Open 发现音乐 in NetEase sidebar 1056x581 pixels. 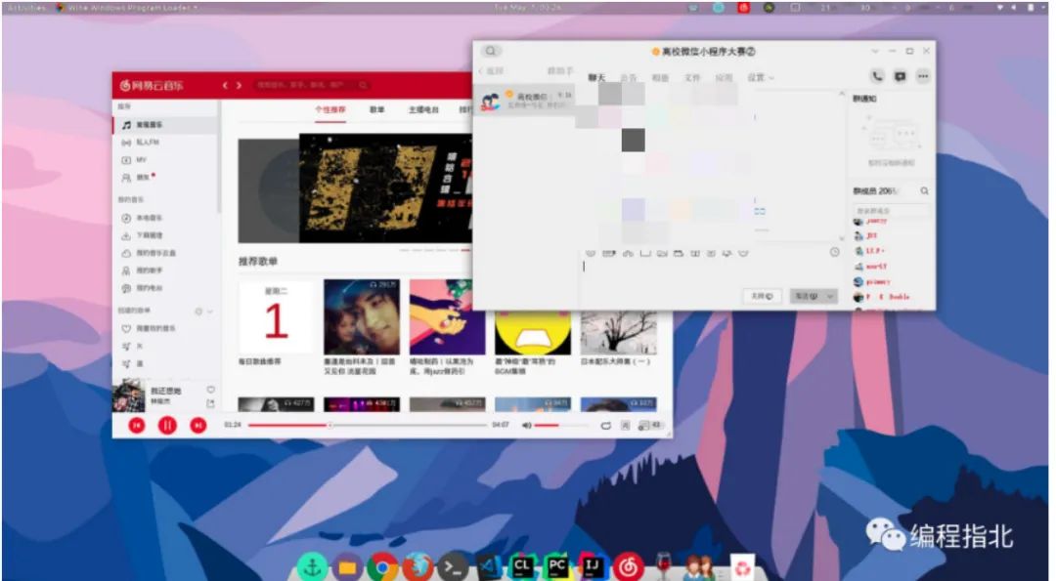click(x=165, y=125)
